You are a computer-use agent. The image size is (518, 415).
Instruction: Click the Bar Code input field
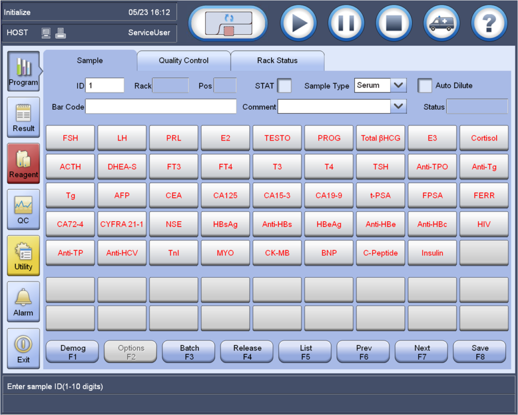click(160, 107)
